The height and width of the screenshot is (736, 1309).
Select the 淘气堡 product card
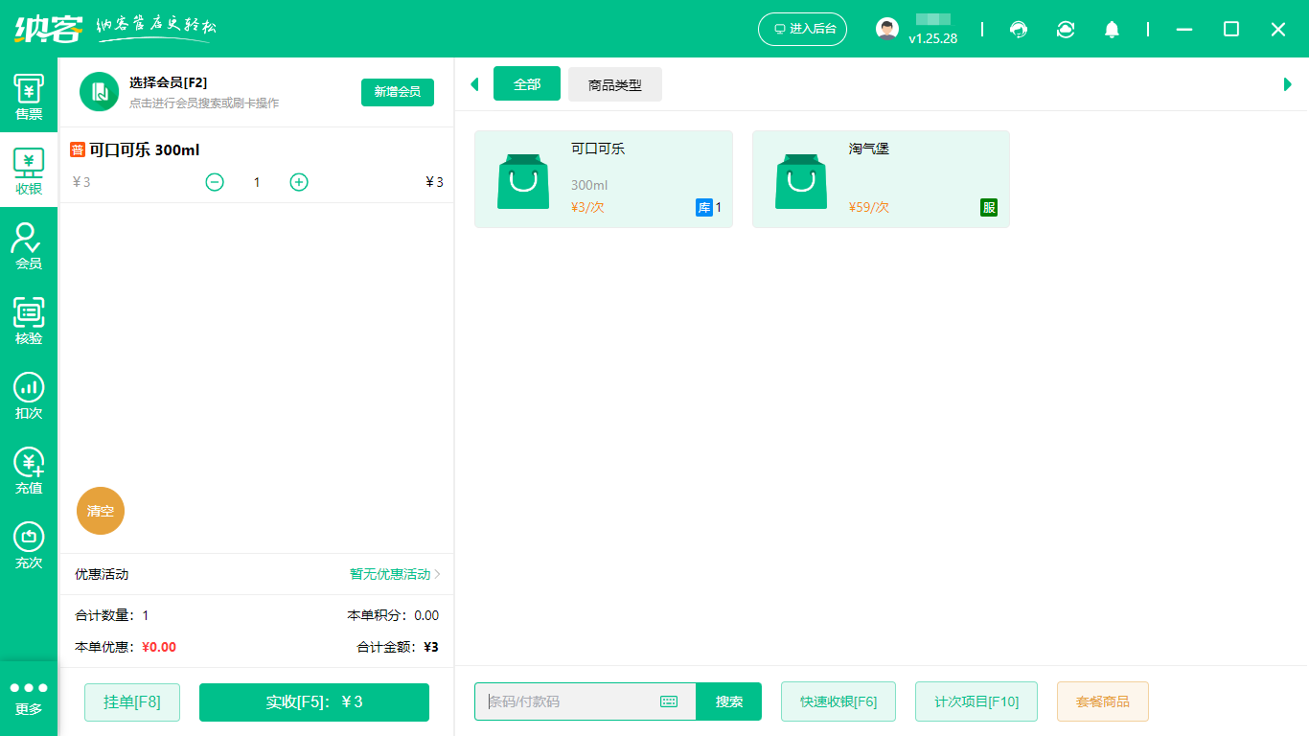(x=880, y=179)
